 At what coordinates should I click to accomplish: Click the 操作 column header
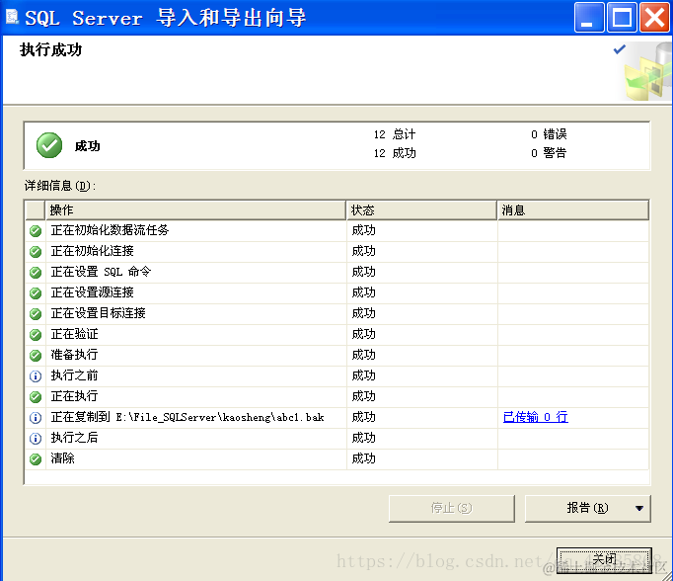tap(195, 210)
